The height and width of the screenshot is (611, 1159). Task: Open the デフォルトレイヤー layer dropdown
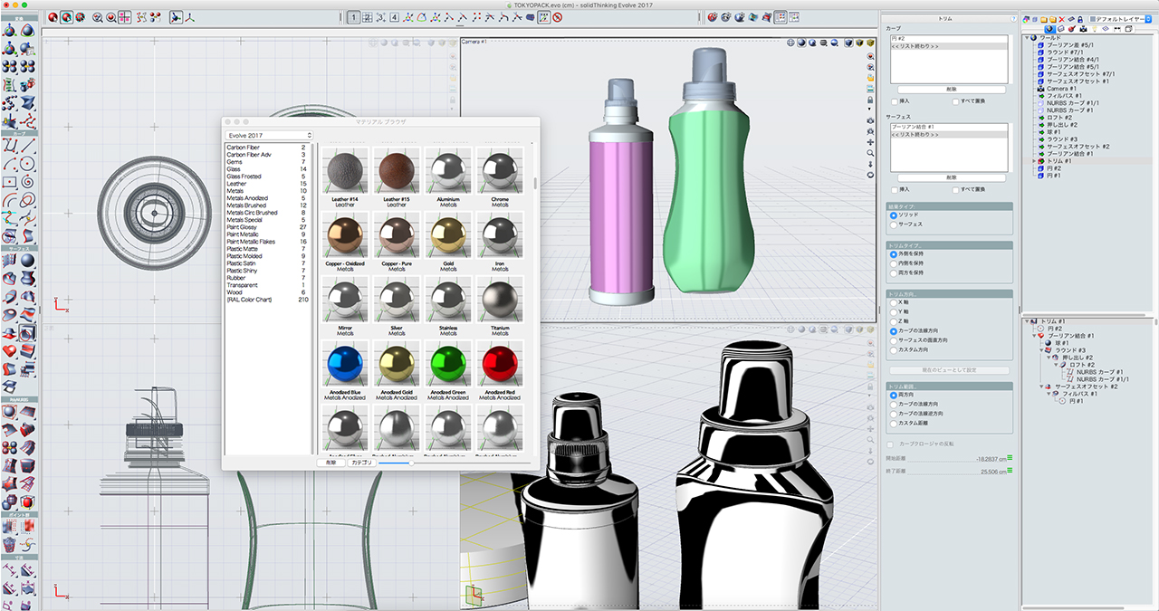point(1121,18)
